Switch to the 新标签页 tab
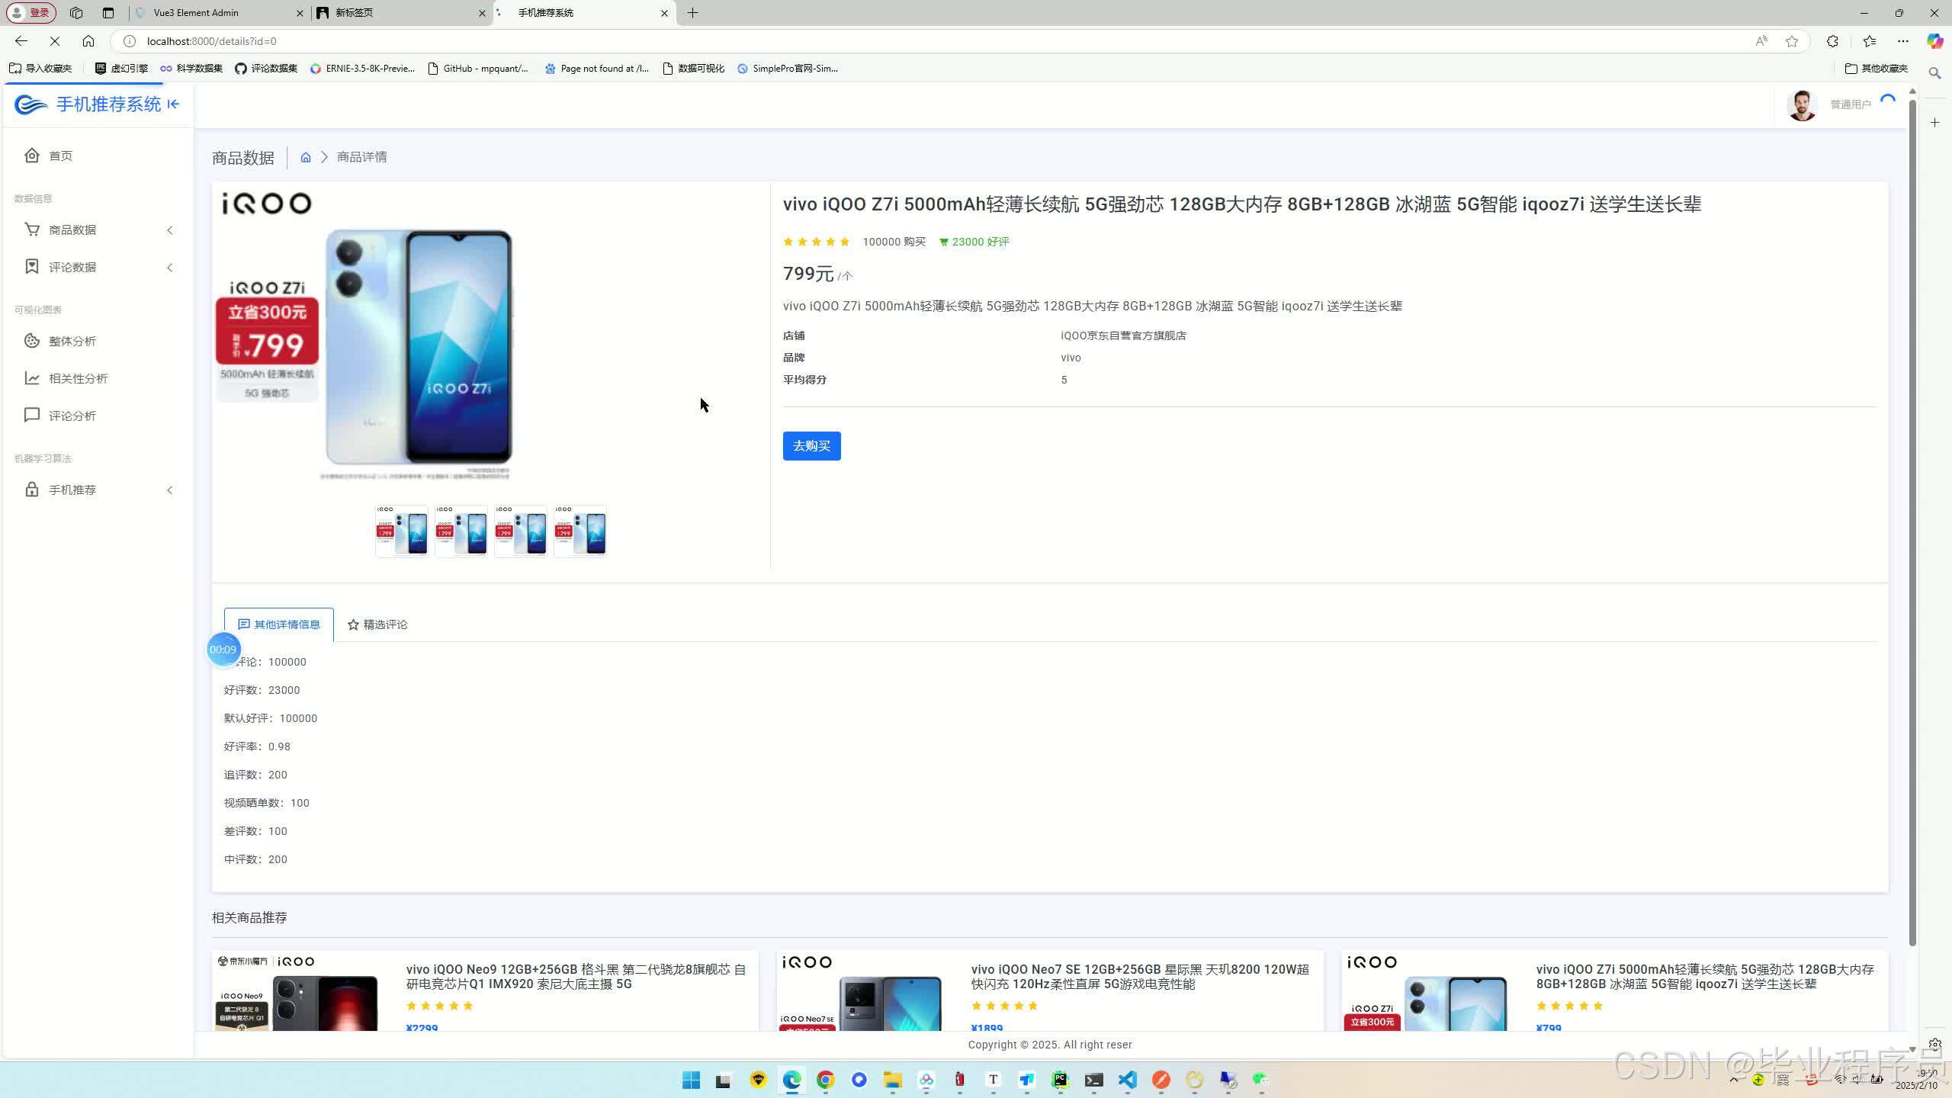This screenshot has height=1098, width=1952. [x=402, y=13]
